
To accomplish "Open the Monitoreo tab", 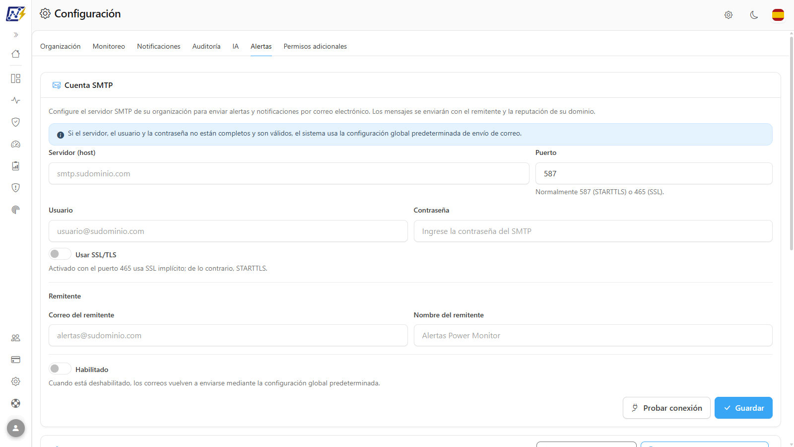I will (x=109, y=46).
